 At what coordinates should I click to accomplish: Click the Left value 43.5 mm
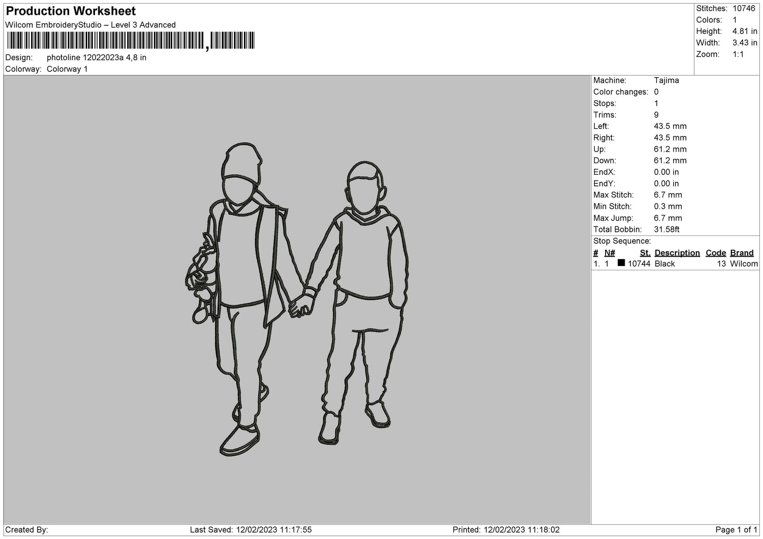[x=670, y=126]
